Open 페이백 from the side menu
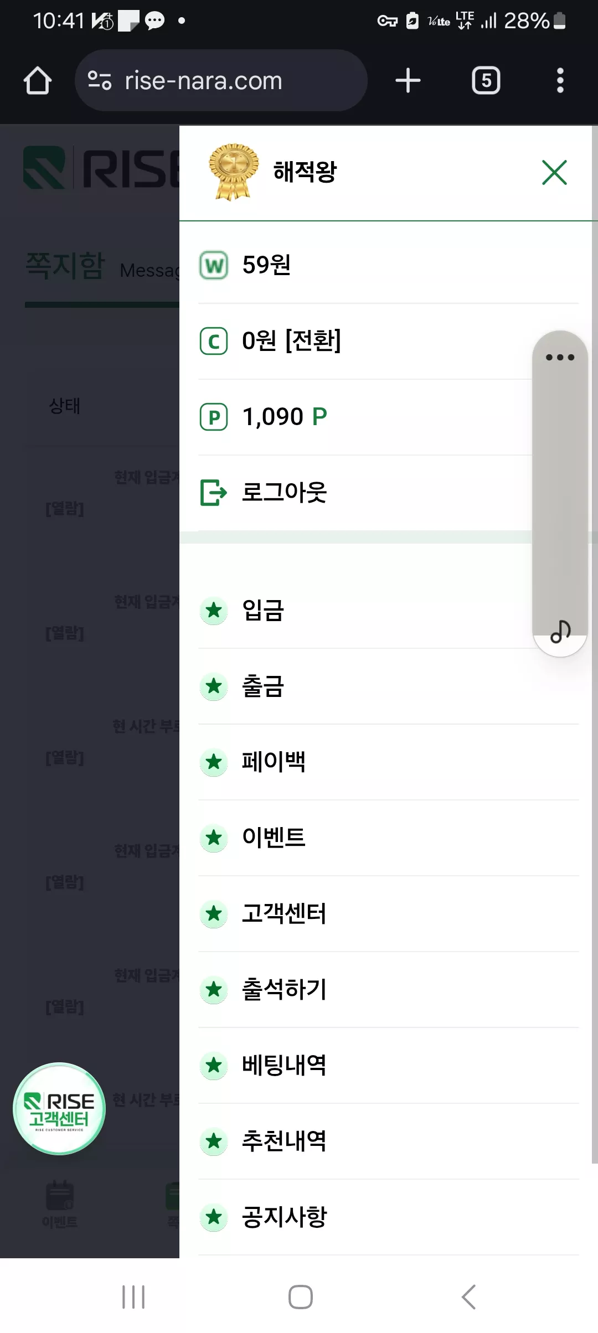Screen dimensions: 598x1333 point(389,762)
